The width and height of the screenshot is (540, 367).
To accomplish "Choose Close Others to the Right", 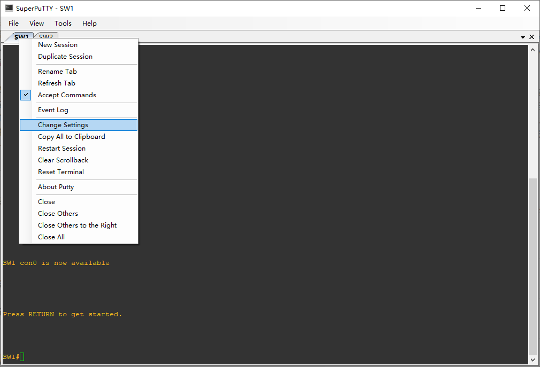I will click(79, 225).
